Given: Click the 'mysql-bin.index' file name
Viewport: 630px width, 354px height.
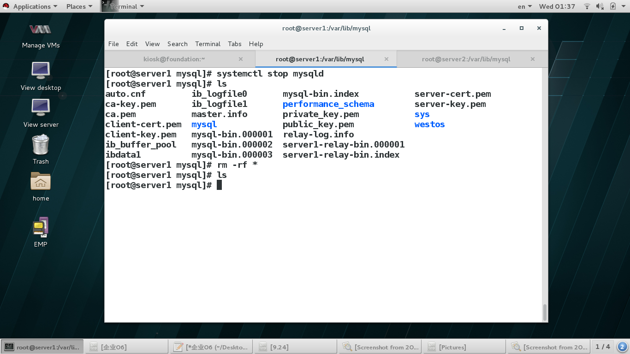Looking at the screenshot, I should [x=321, y=94].
